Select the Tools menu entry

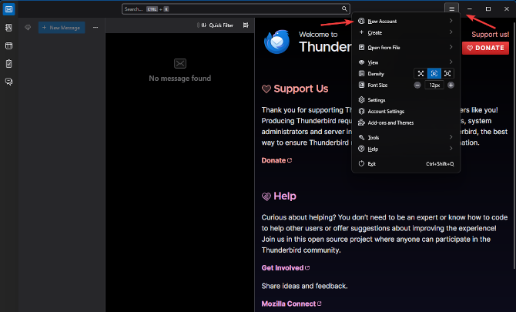click(x=405, y=138)
